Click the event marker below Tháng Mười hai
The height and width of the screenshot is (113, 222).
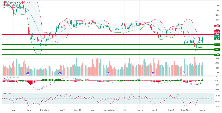point(108,74)
